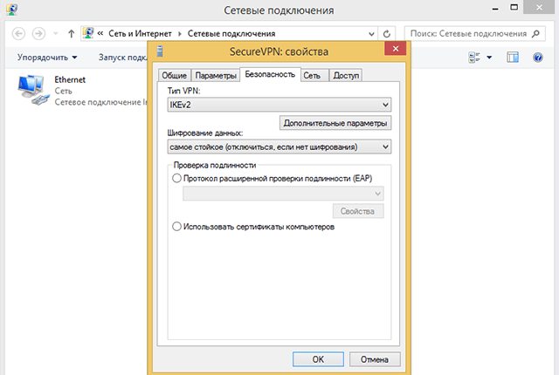Image resolution: width=559 pixels, height=375 pixels.
Task: Click Дополнительные параметры button
Action: (335, 123)
